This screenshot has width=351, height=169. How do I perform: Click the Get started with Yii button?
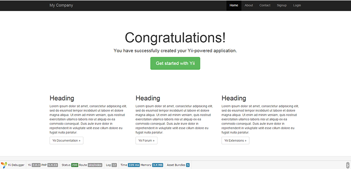[175, 63]
